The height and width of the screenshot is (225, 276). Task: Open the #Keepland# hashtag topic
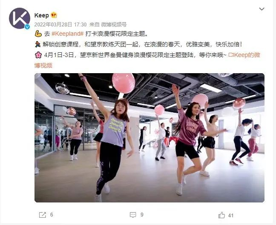(x=67, y=34)
